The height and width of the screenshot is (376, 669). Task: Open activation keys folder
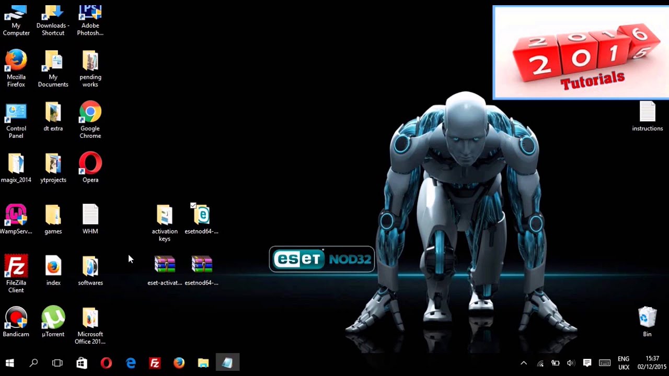pos(165,223)
